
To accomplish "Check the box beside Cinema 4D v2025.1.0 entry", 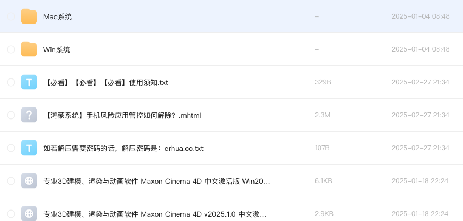I will pos(11,214).
